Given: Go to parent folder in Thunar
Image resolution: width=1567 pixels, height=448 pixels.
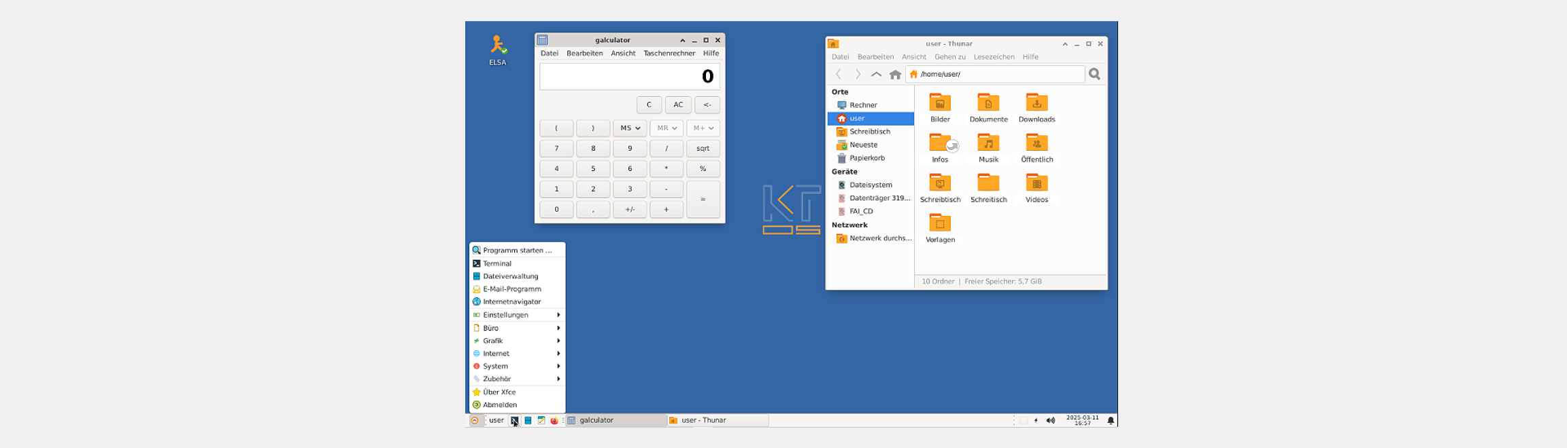Looking at the screenshot, I should pos(876,75).
